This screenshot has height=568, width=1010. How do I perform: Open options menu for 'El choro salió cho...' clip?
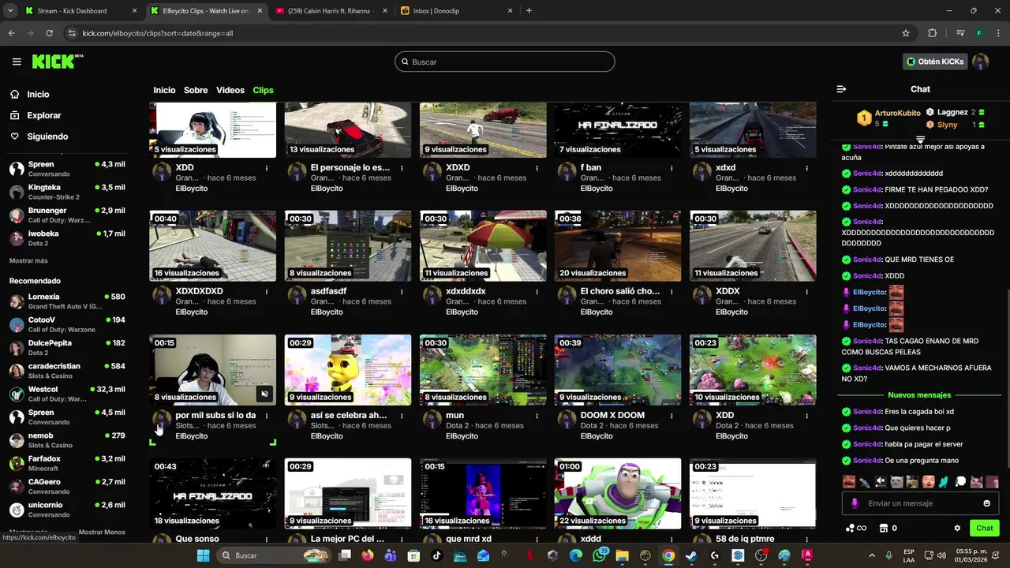point(671,291)
